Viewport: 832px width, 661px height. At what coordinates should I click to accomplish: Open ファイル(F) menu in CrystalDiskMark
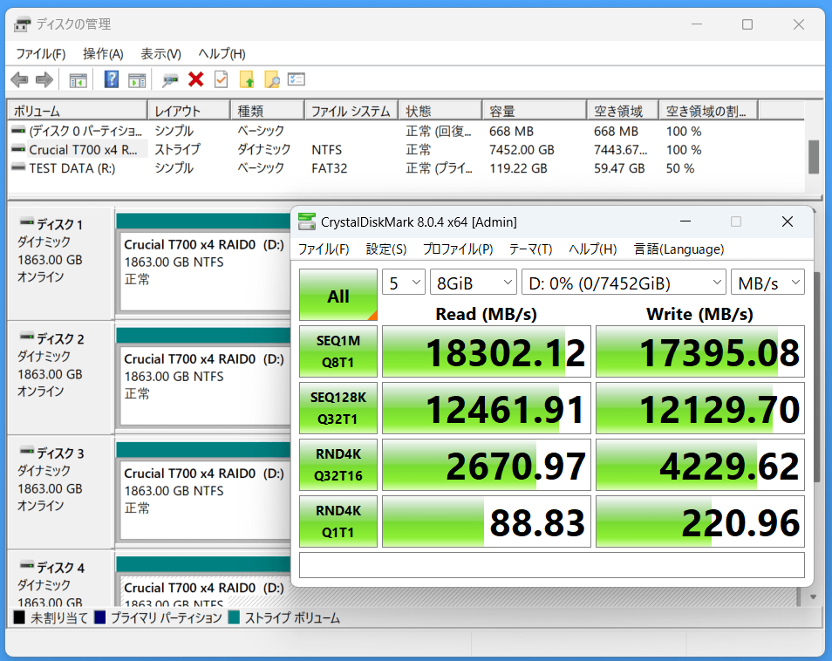(x=324, y=249)
